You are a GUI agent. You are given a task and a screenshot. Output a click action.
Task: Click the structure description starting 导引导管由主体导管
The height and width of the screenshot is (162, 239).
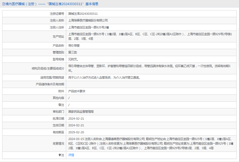pos(150,68)
